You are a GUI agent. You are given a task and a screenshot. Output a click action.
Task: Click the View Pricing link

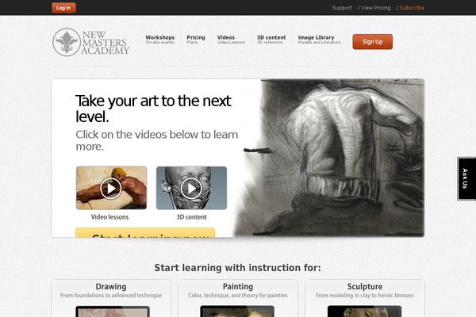(375, 8)
